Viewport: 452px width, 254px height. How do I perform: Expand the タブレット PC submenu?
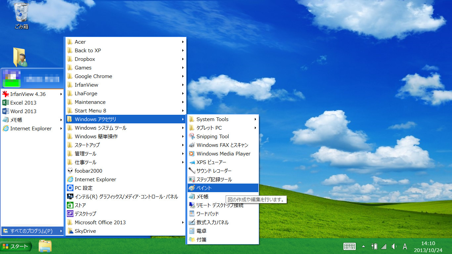(x=223, y=128)
